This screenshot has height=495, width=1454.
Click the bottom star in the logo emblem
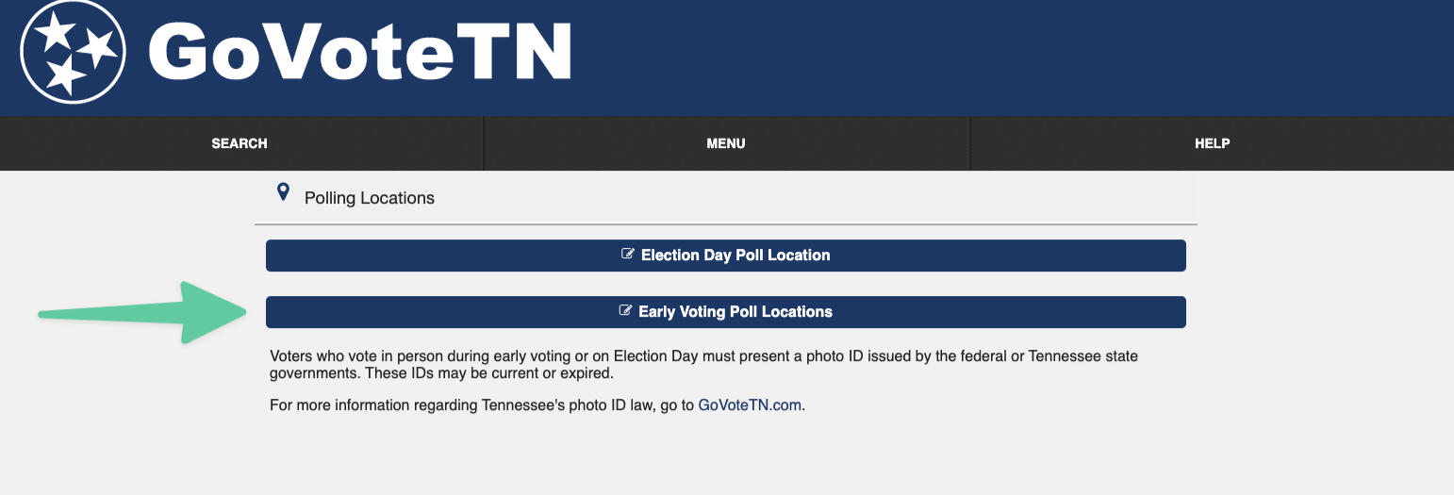(66, 74)
